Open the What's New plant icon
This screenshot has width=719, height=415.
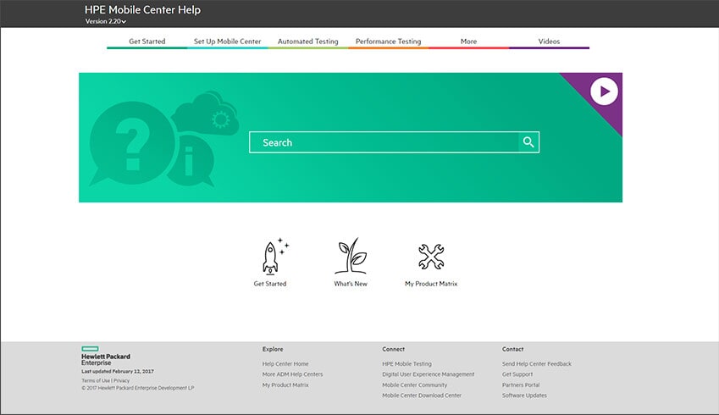click(x=351, y=256)
